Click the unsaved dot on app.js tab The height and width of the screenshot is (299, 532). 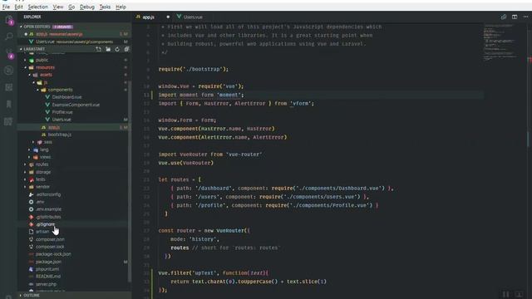coord(168,17)
